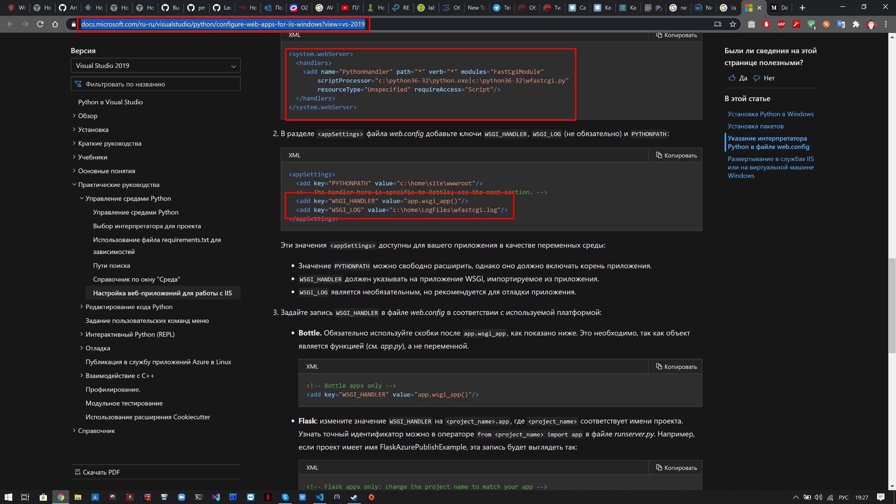The height and width of the screenshot is (504, 896).
Task: Open Windows notification center icon
Action: pyautogui.click(x=881, y=497)
